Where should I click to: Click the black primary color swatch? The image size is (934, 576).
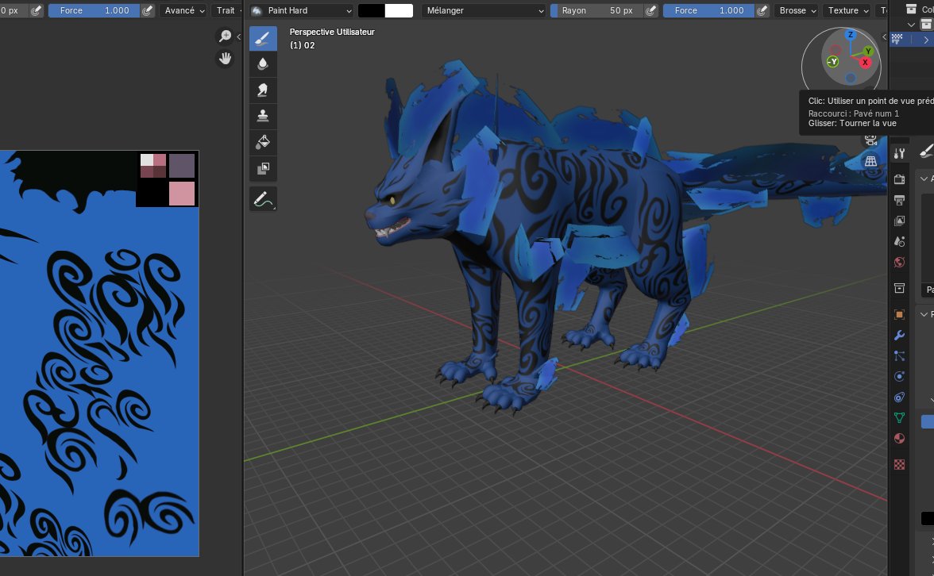372,11
